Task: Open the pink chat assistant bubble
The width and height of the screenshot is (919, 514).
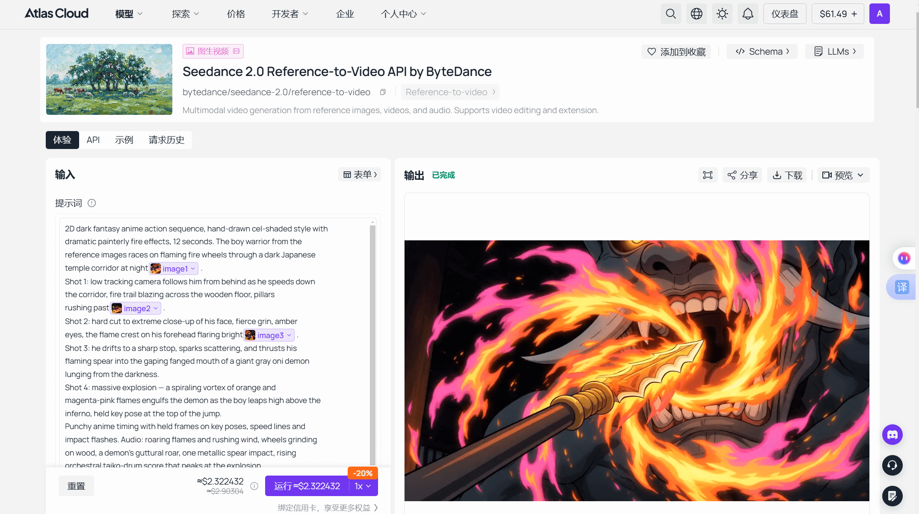Action: 904,258
